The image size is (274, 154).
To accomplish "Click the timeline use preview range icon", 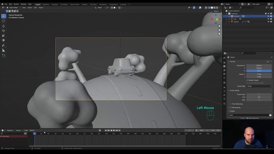I will click(x=197, y=130).
